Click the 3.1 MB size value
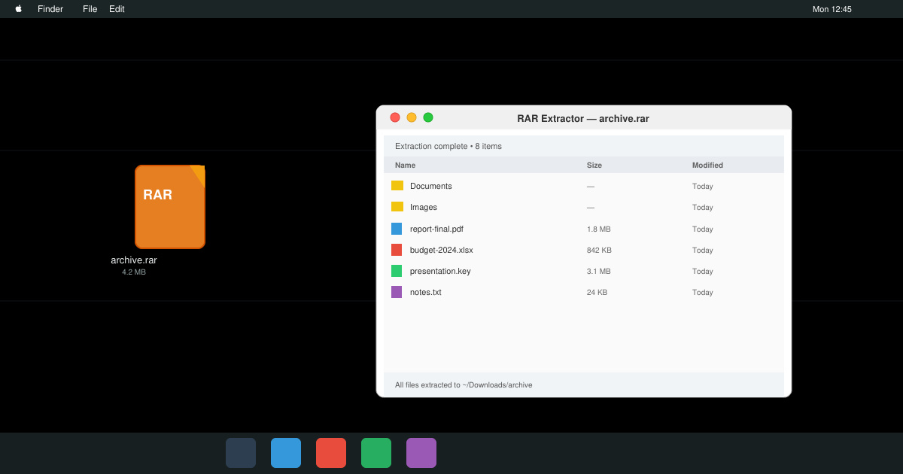 pyautogui.click(x=599, y=271)
